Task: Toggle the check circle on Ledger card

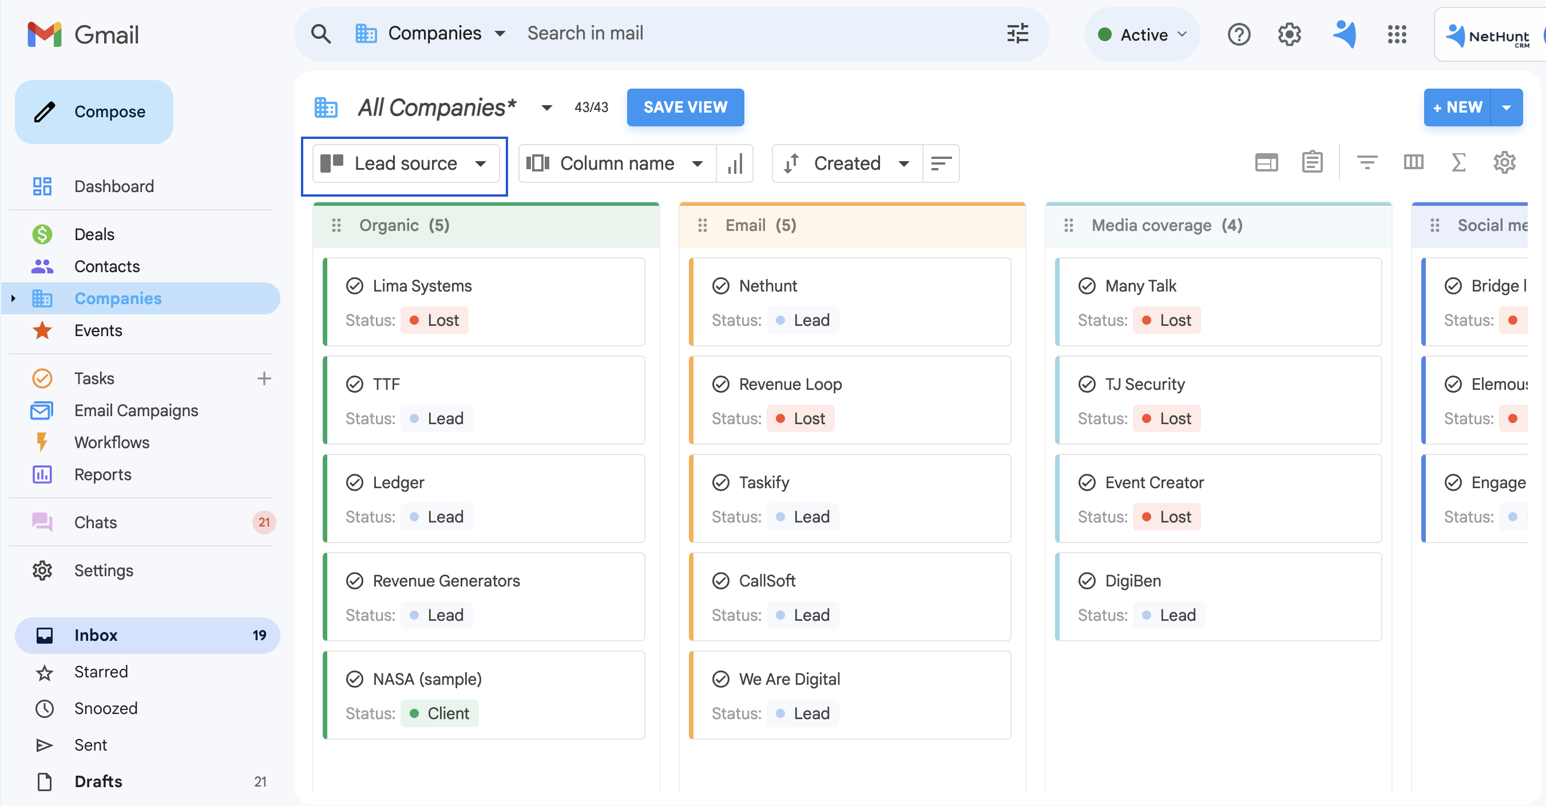Action: [355, 483]
